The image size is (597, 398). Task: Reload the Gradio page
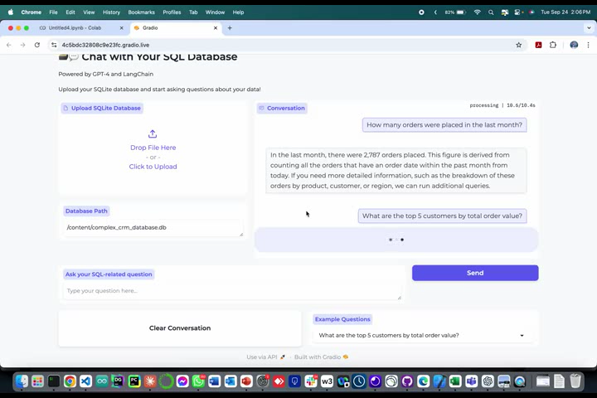pos(36,45)
